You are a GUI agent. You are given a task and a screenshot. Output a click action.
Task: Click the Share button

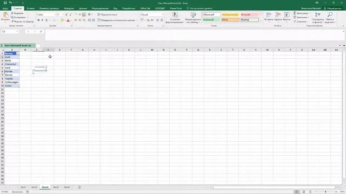pyautogui.click(x=333, y=9)
